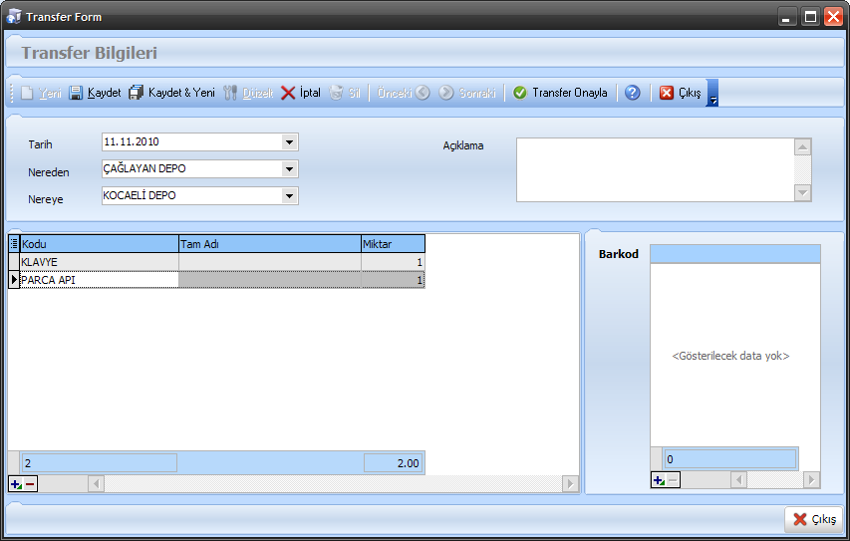Image resolution: width=850 pixels, height=541 pixels.
Task: Add a row with the grid plus icon
Action: click(16, 484)
